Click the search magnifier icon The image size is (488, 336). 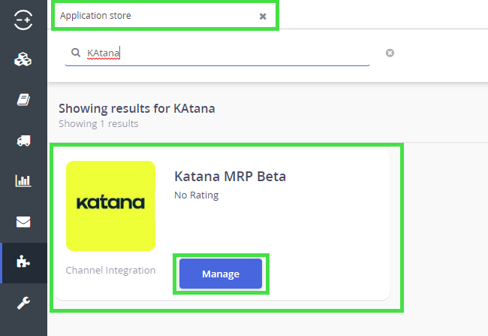[76, 53]
